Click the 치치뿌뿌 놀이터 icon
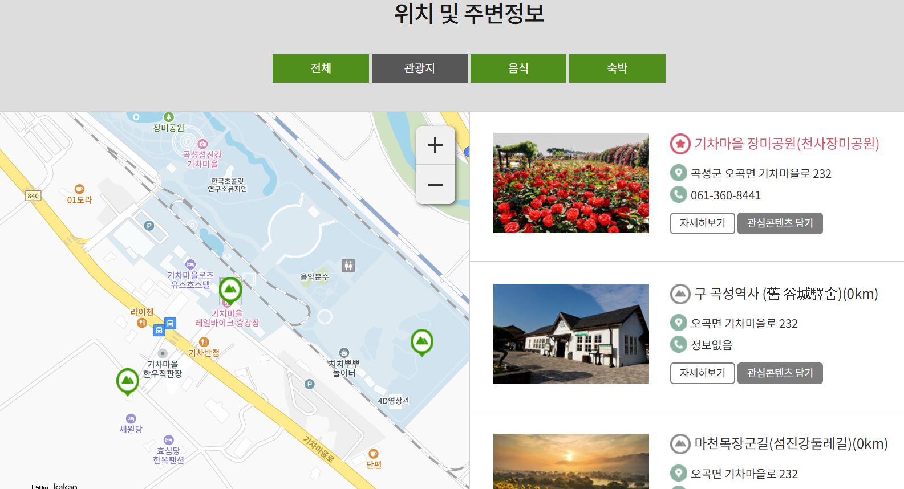Image resolution: width=904 pixels, height=489 pixels. click(x=344, y=353)
